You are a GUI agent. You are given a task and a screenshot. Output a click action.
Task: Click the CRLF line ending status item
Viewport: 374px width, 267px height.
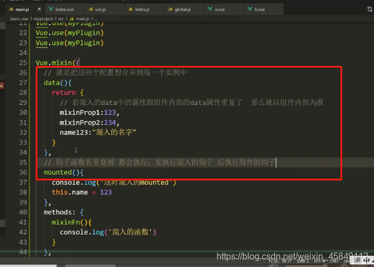334,261
